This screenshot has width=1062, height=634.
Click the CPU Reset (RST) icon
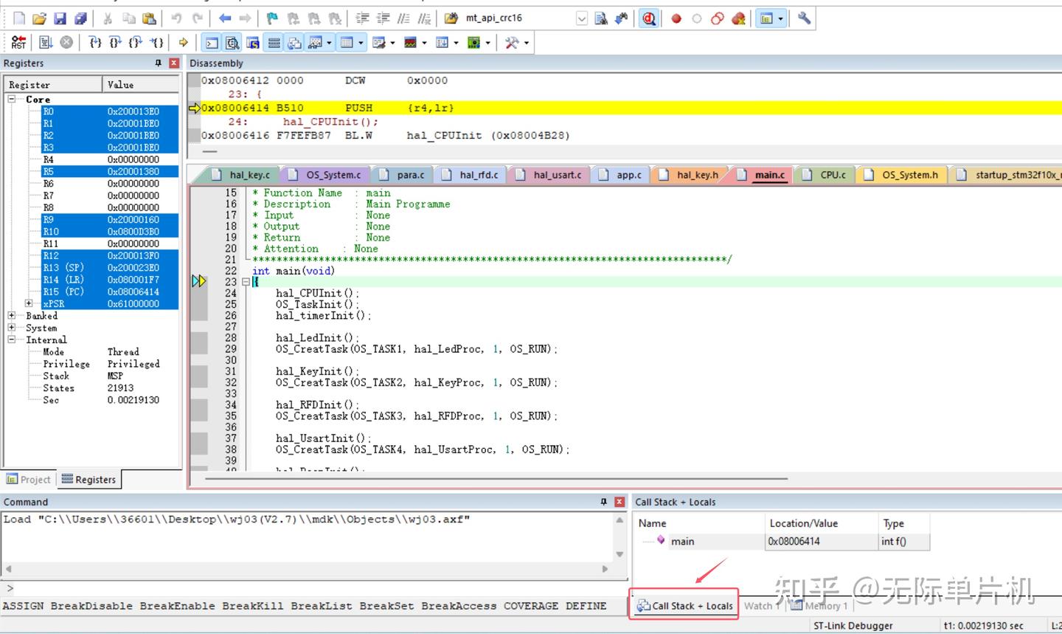pyautogui.click(x=18, y=43)
